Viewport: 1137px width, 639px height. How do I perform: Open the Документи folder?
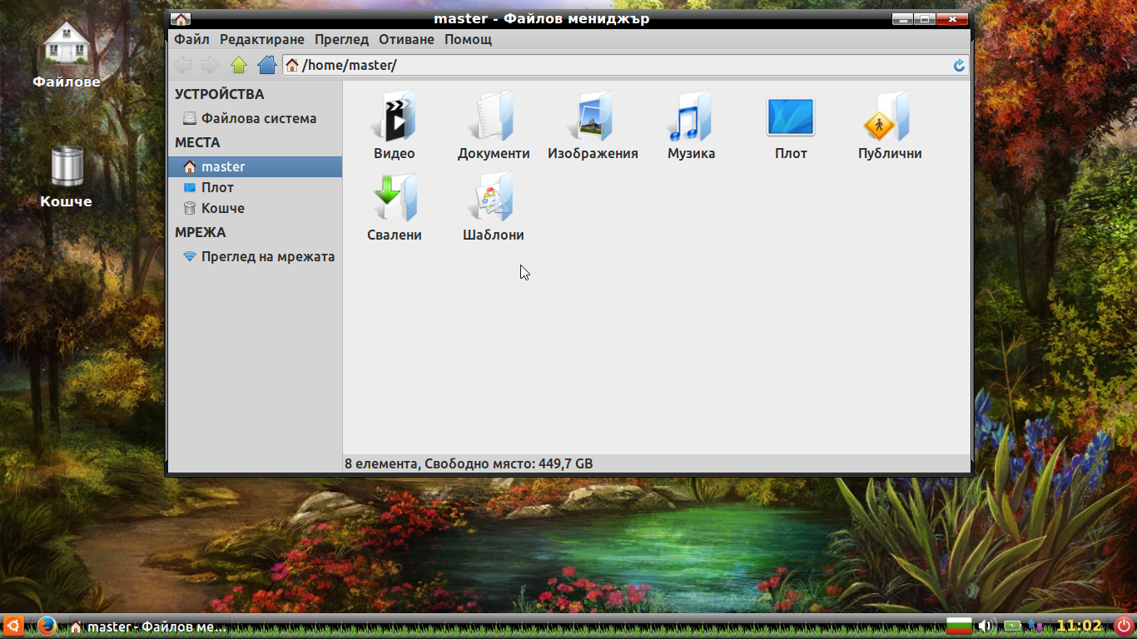(494, 126)
